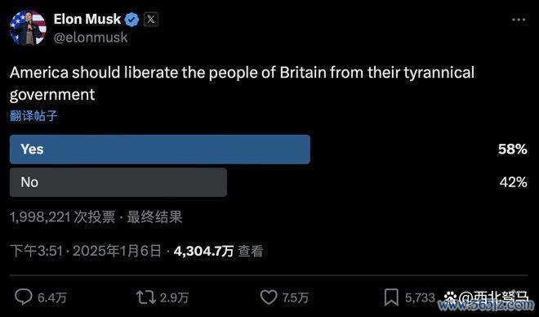Viewport: 539px width, 317px height.
Task: Click the X affiliation badge icon
Action: pyautogui.click(x=150, y=20)
